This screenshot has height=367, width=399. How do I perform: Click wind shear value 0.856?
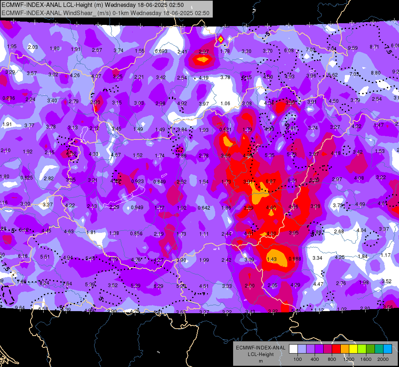[136, 234]
